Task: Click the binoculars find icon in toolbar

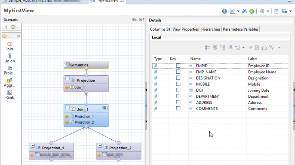Action: pos(244,11)
